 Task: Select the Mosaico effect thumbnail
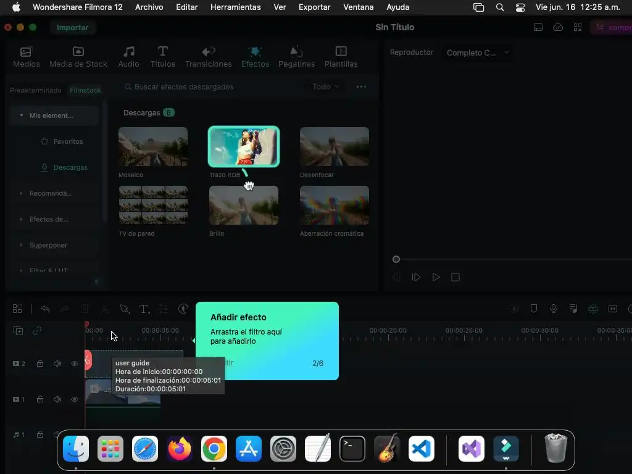tap(153, 147)
